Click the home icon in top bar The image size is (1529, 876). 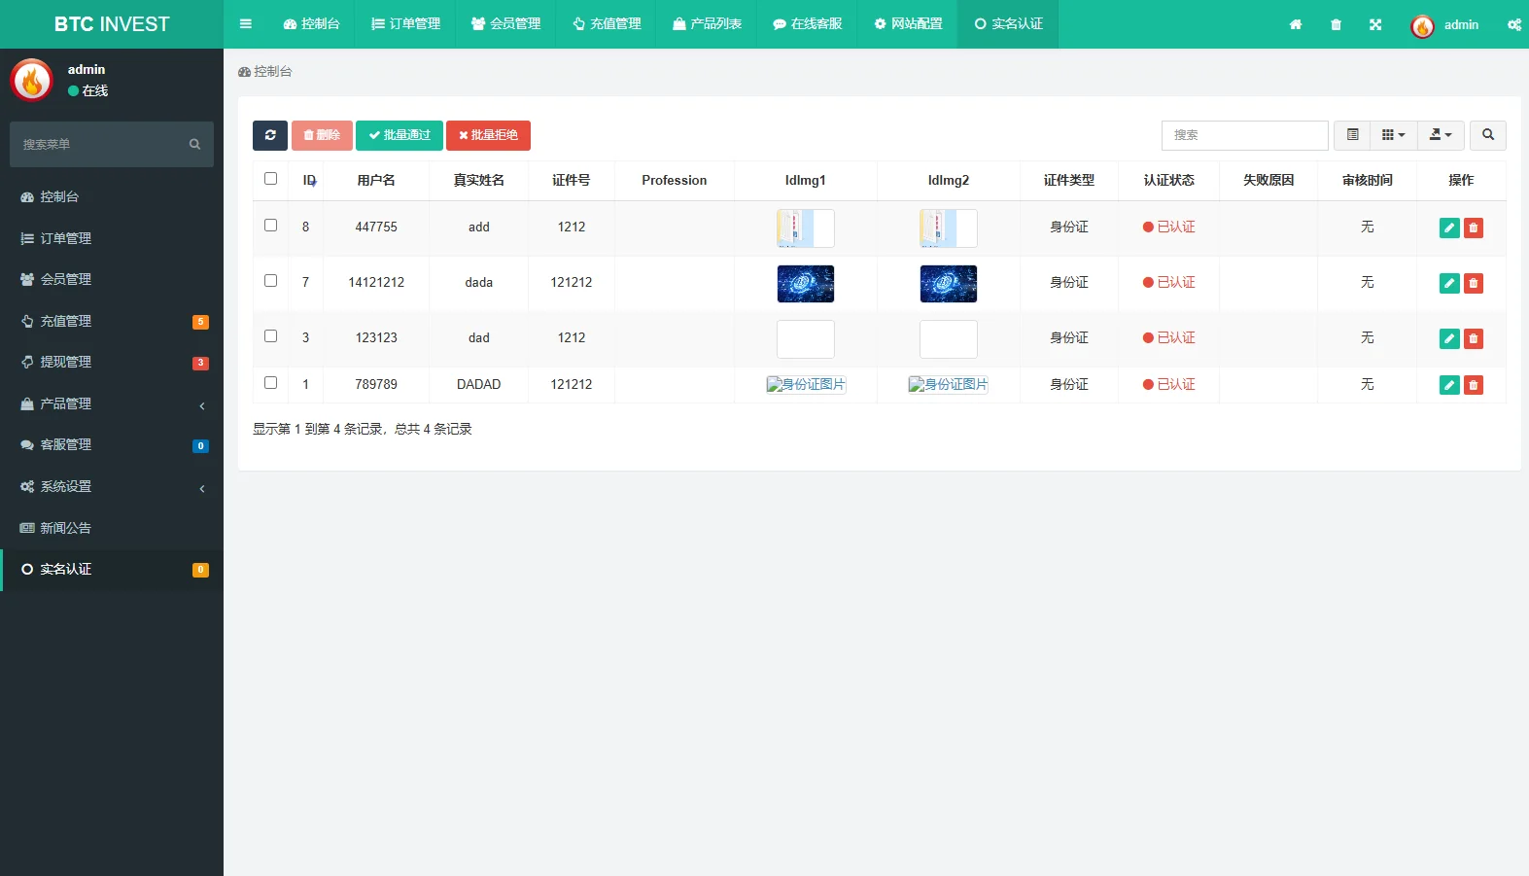[1296, 24]
